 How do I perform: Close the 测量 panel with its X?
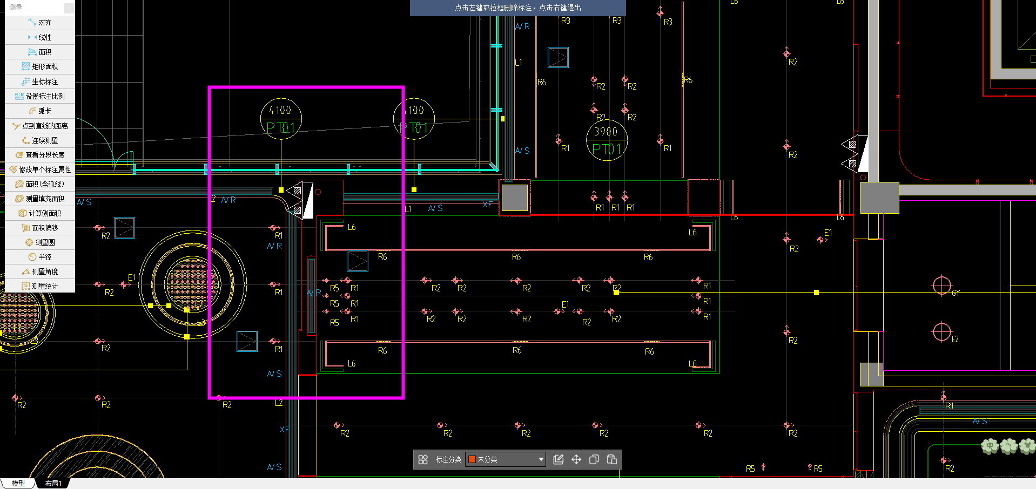69,8
